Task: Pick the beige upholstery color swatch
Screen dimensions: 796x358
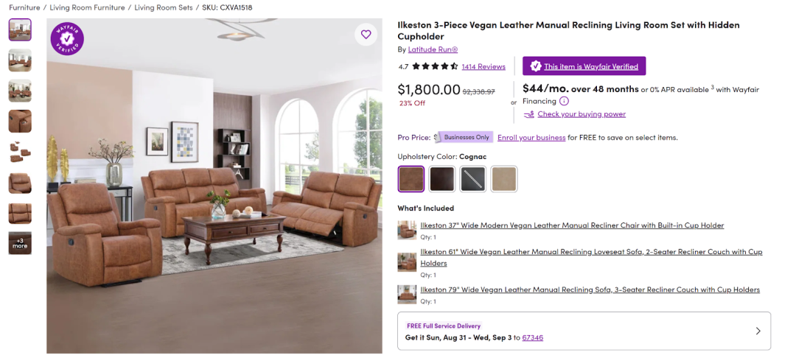Action: [x=504, y=179]
